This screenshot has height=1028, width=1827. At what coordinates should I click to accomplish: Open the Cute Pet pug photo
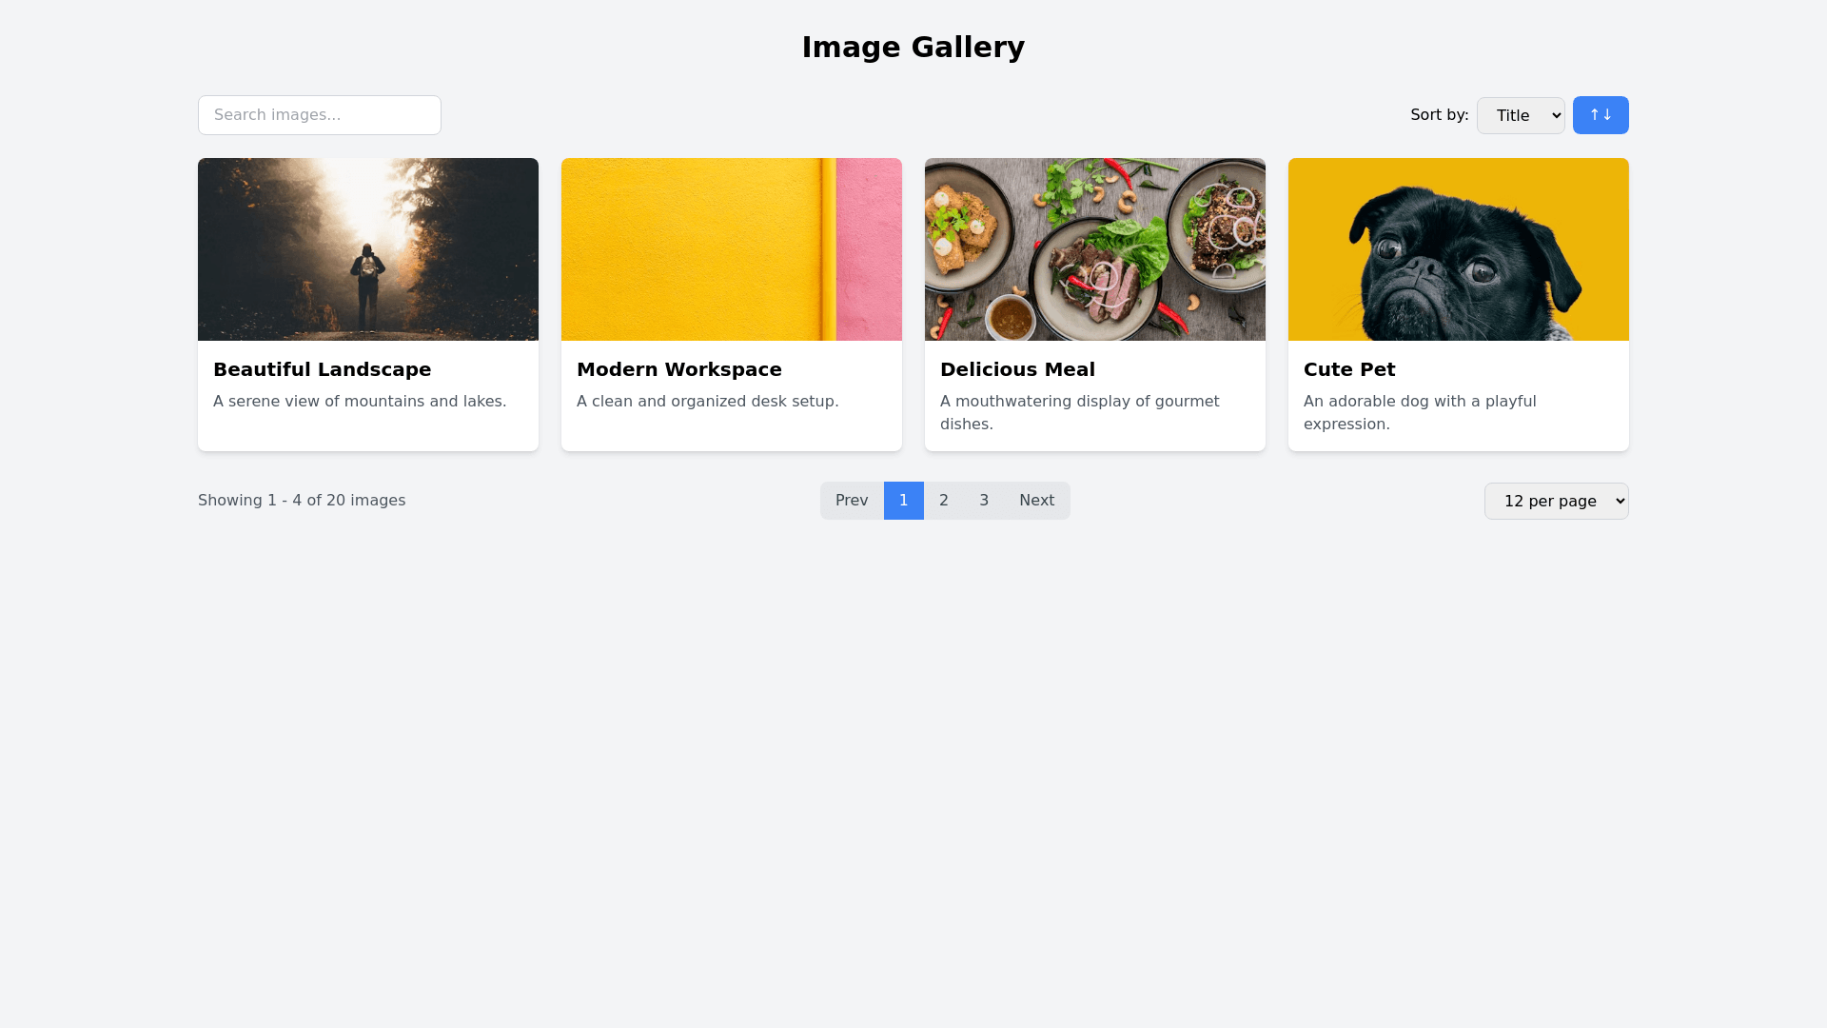point(1458,249)
